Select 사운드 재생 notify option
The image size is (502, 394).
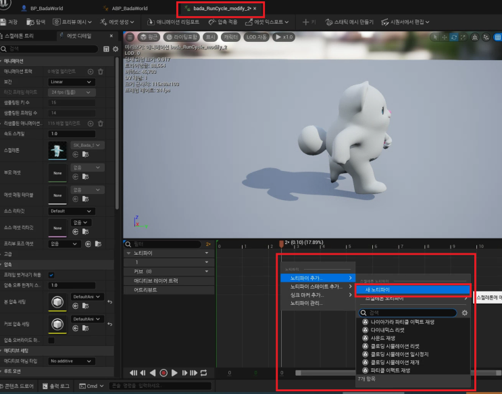tap(413, 339)
